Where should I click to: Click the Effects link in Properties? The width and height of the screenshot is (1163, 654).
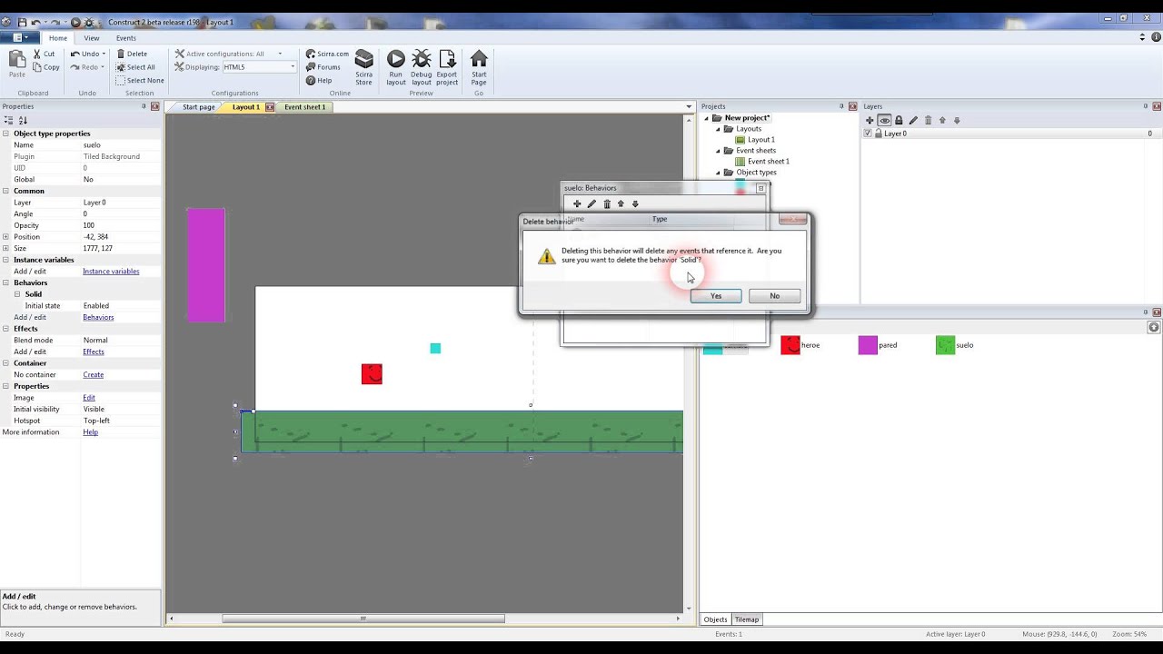pyautogui.click(x=94, y=352)
